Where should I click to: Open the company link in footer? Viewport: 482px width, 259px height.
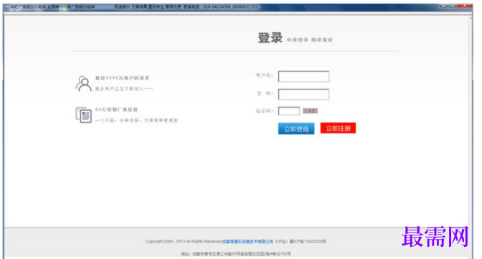pyautogui.click(x=247, y=242)
